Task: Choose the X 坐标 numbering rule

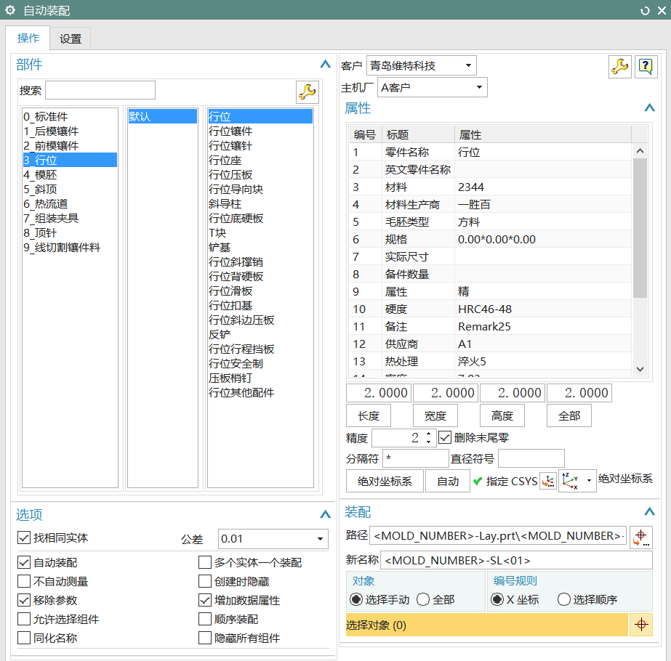Action: pyautogui.click(x=497, y=599)
